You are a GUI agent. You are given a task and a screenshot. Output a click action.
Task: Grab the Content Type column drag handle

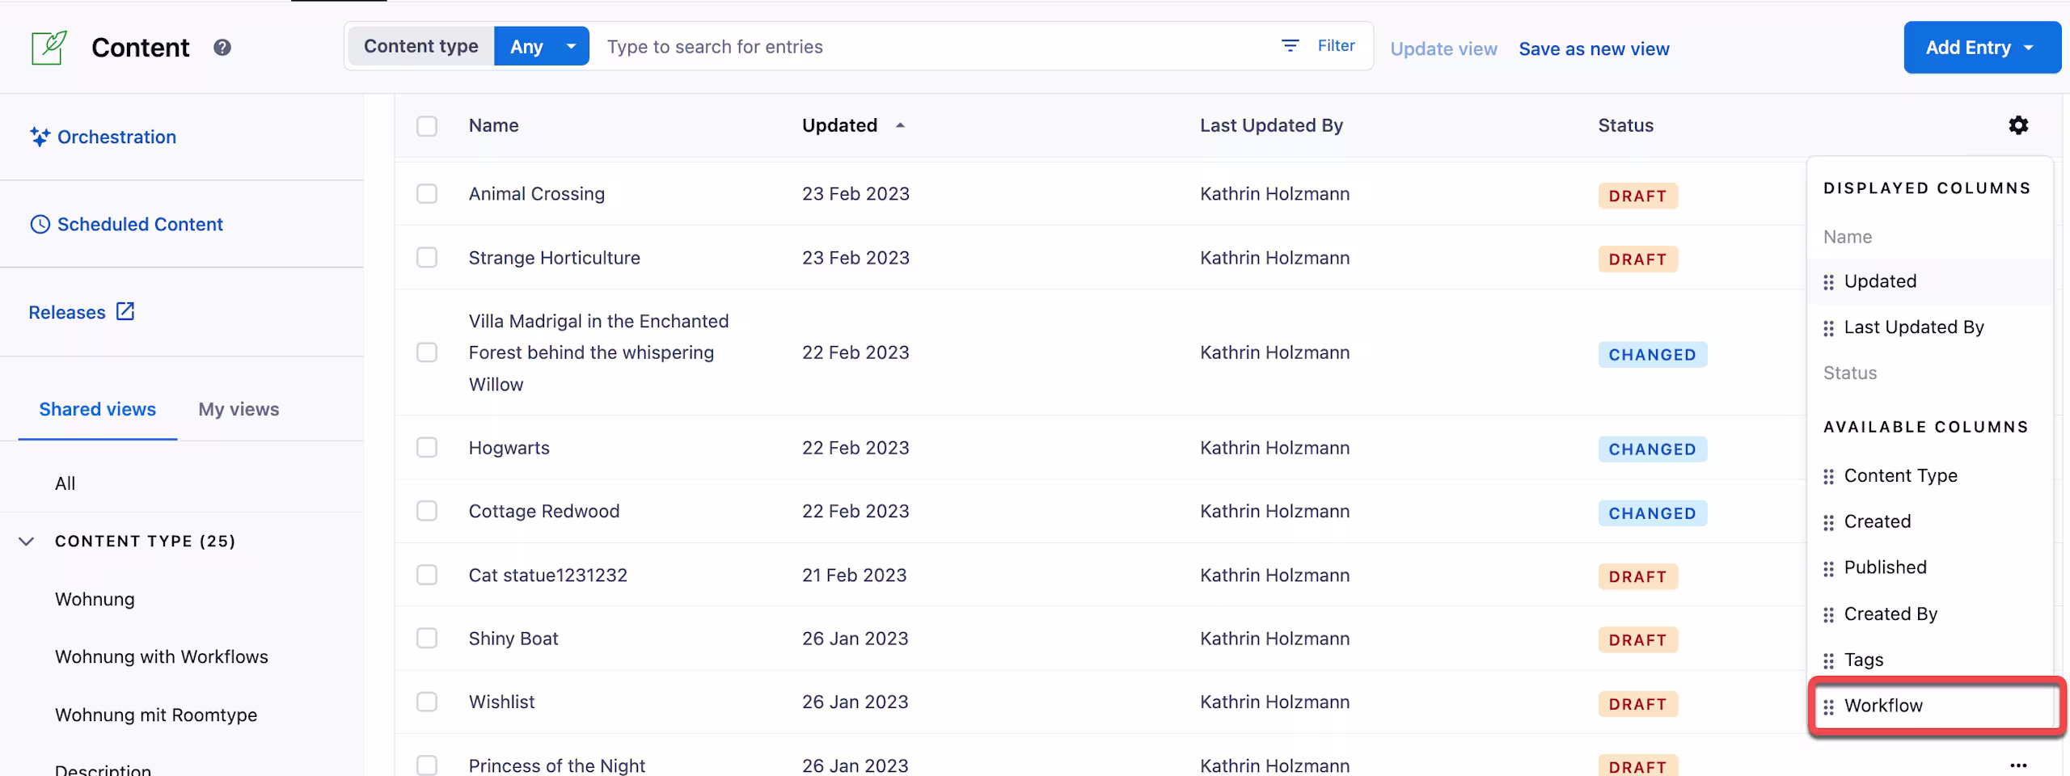[x=1829, y=477]
